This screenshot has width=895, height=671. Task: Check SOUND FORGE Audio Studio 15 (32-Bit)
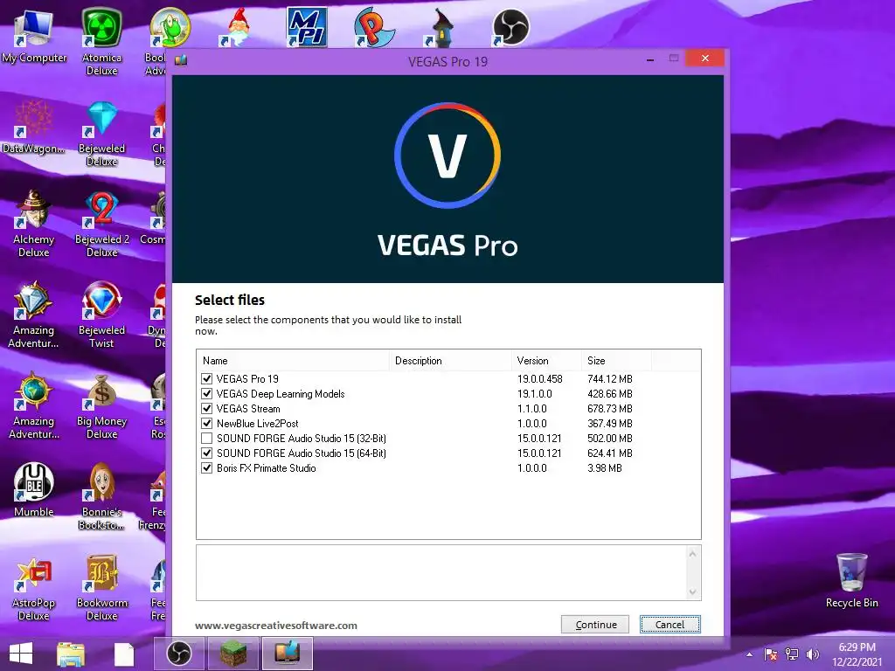point(206,439)
